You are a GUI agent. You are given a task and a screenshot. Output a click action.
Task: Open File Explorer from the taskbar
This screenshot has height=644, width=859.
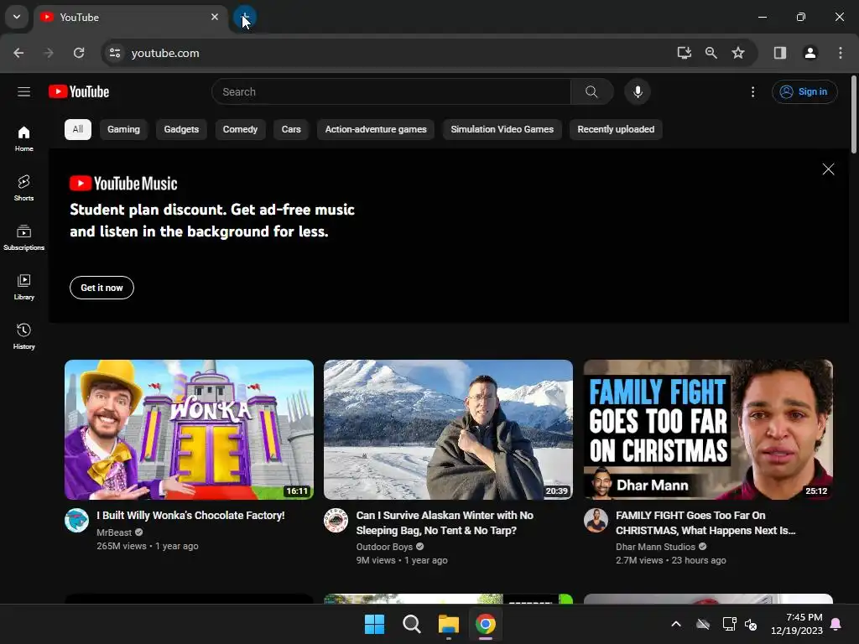448,624
